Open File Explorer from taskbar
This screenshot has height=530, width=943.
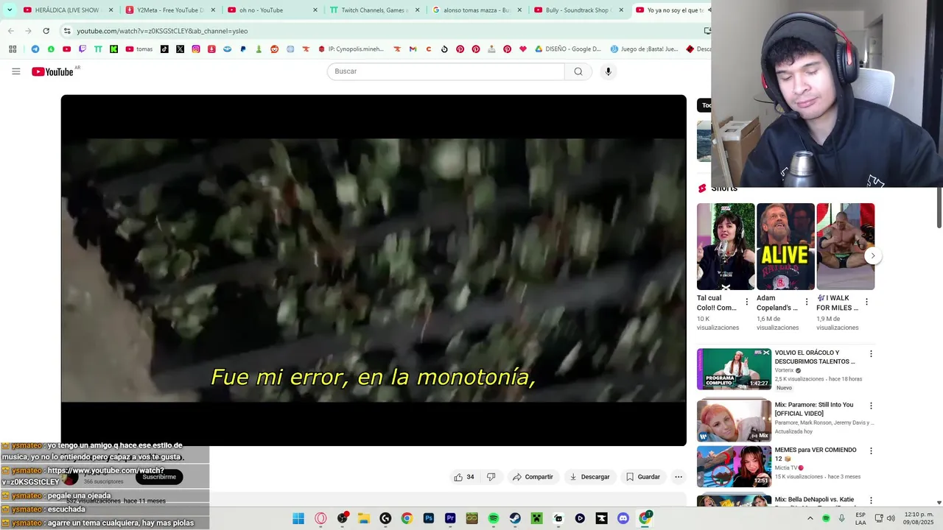(364, 518)
